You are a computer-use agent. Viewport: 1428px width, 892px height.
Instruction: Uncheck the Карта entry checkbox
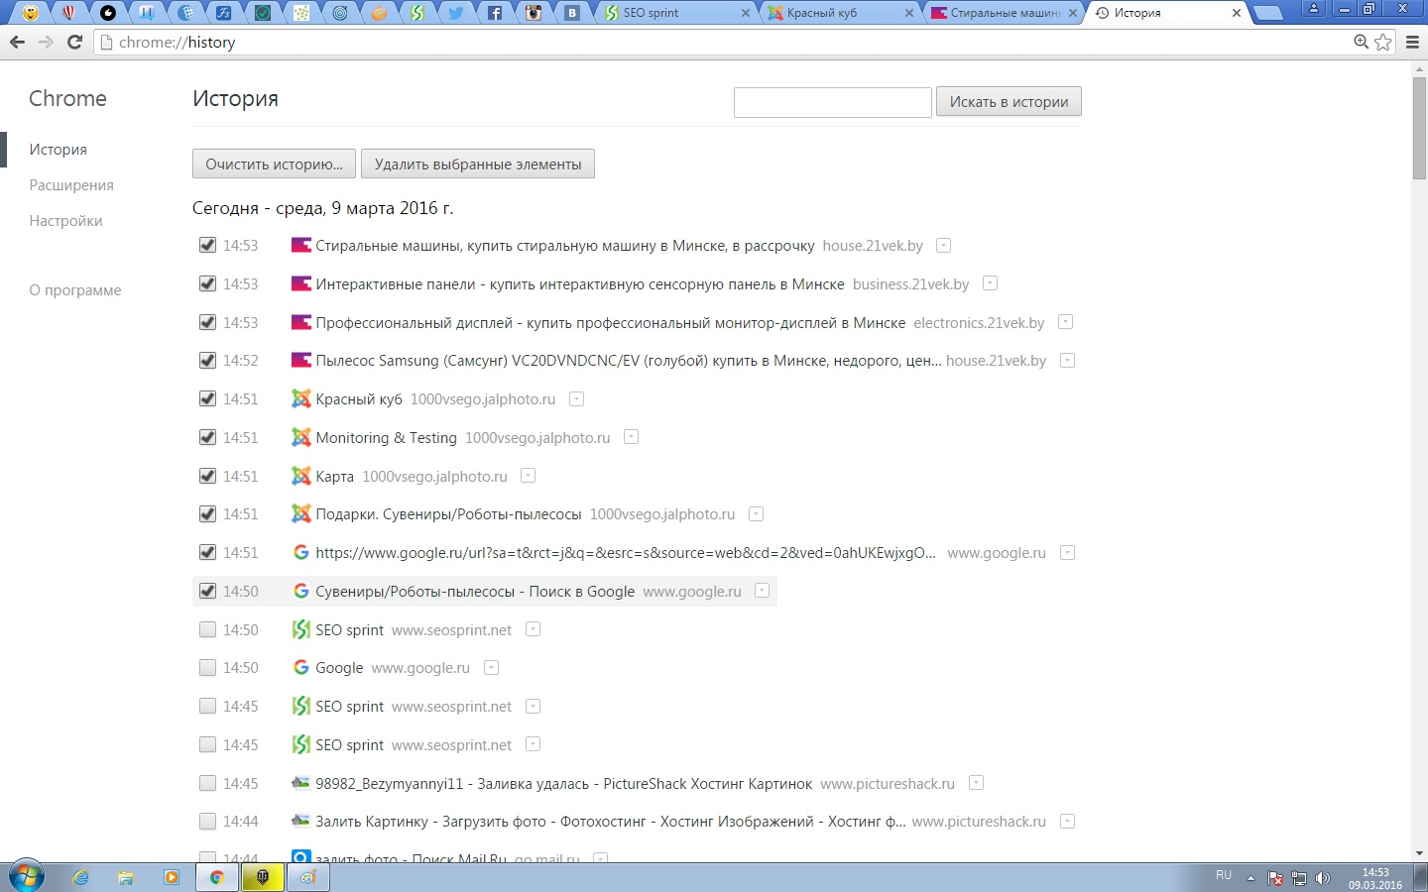point(207,476)
